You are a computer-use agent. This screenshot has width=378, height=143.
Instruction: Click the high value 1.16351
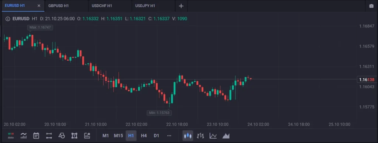point(114,19)
